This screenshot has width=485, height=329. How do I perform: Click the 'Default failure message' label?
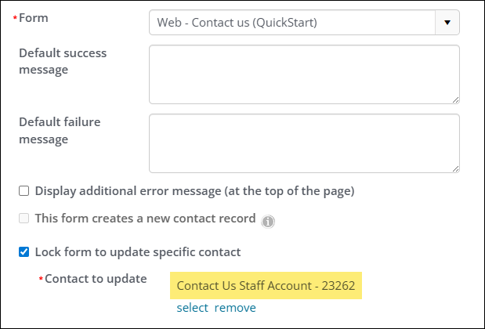(60, 131)
